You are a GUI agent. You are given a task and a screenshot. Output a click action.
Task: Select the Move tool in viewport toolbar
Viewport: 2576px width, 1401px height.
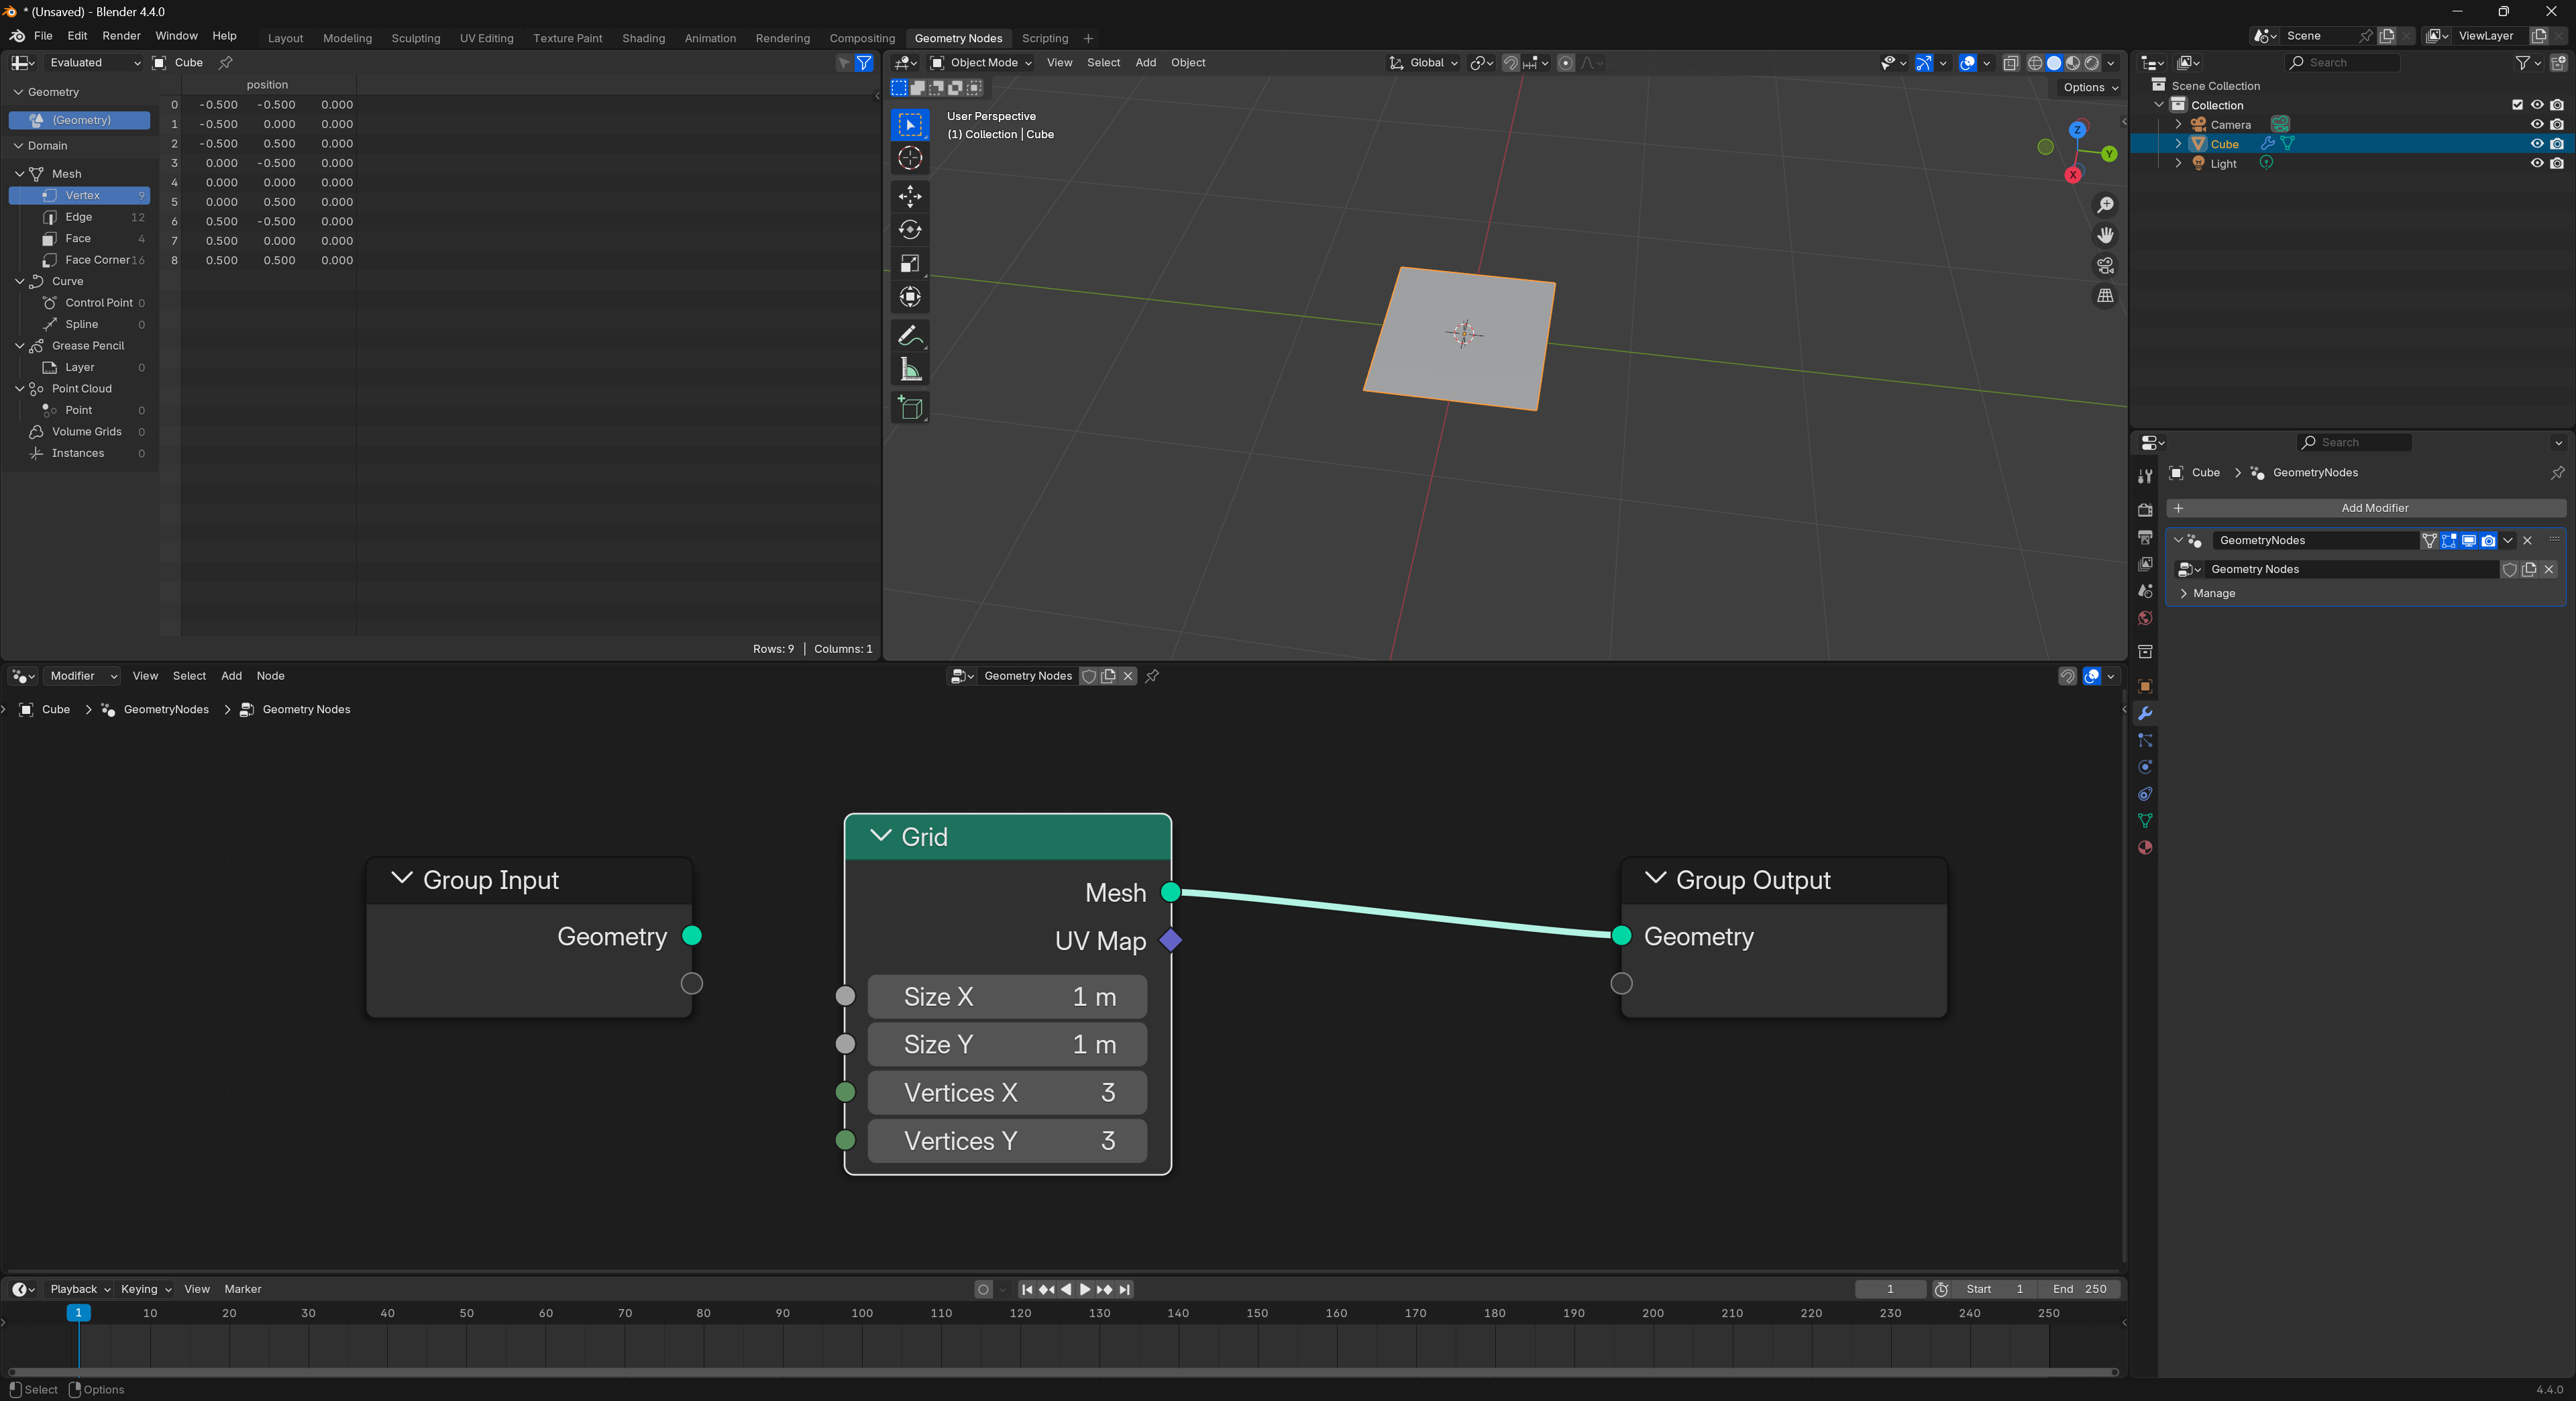tap(910, 197)
